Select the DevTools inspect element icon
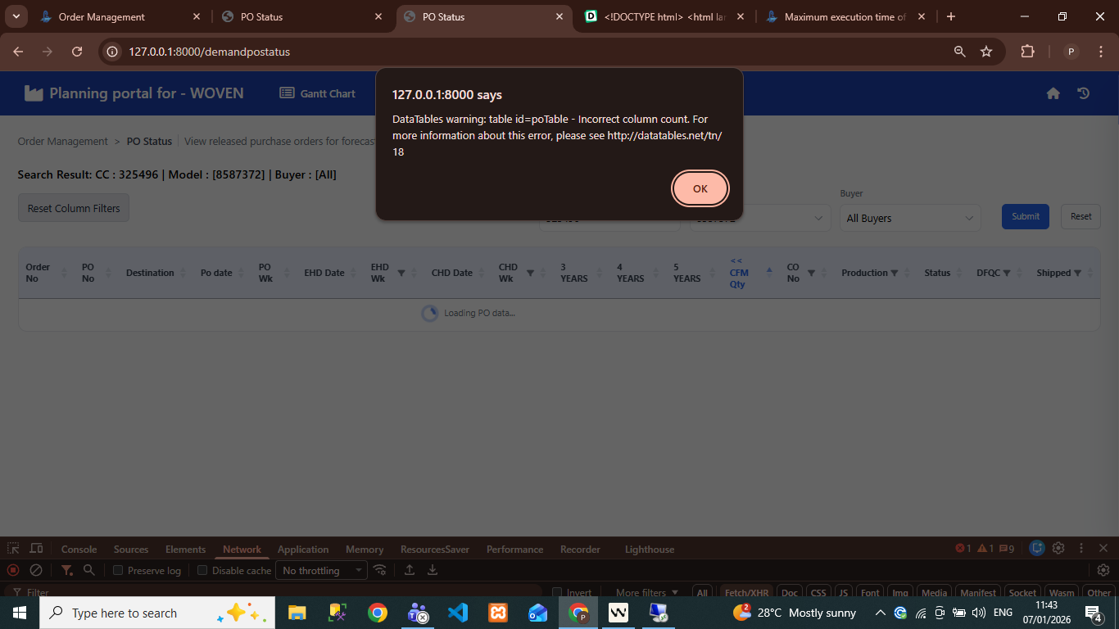 click(13, 549)
